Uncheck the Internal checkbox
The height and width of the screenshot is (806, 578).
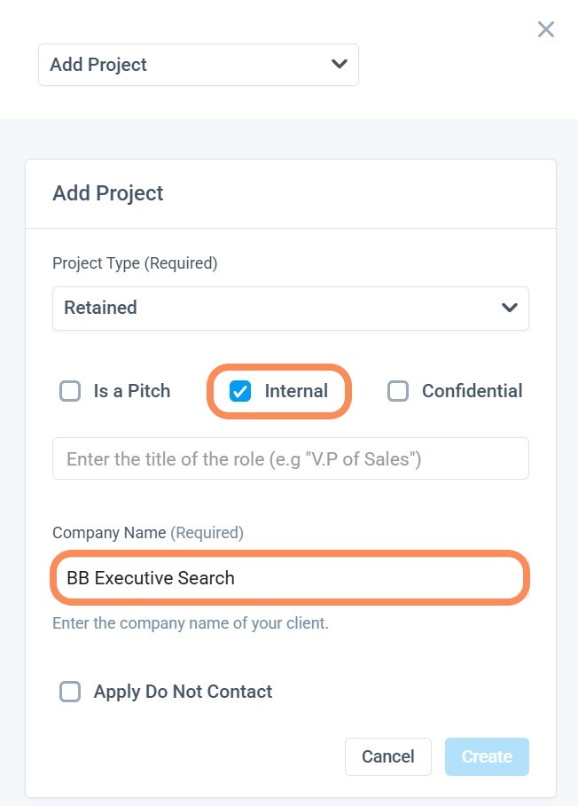click(240, 391)
